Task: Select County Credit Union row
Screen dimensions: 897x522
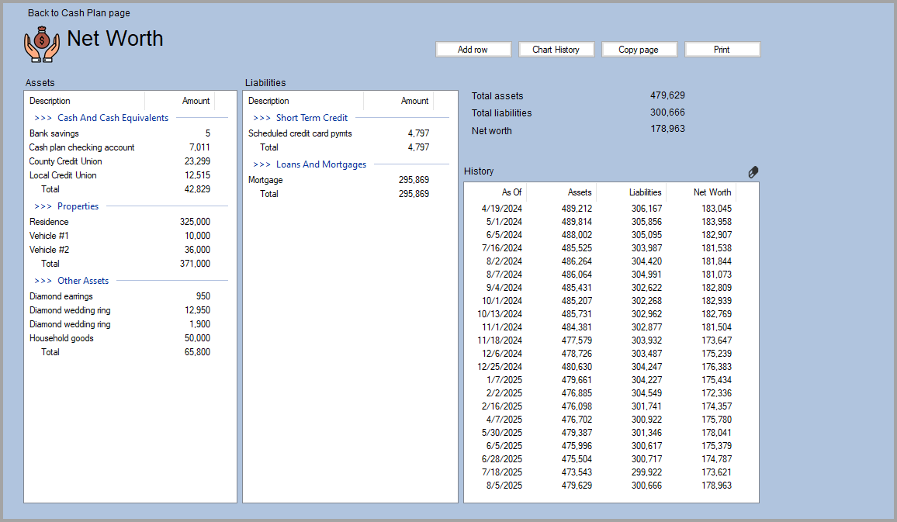Action: click(120, 161)
